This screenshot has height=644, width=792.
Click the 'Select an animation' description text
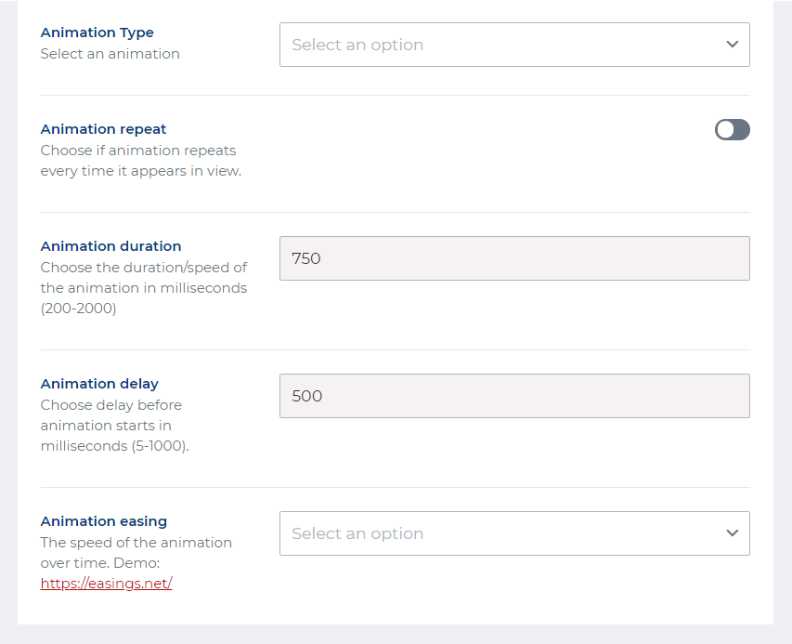click(110, 54)
